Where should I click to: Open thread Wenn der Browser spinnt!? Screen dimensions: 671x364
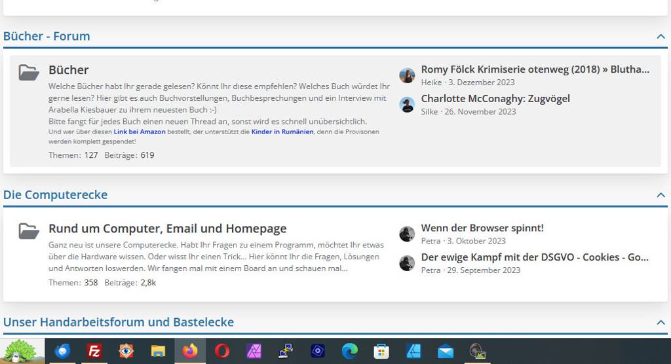(482, 228)
